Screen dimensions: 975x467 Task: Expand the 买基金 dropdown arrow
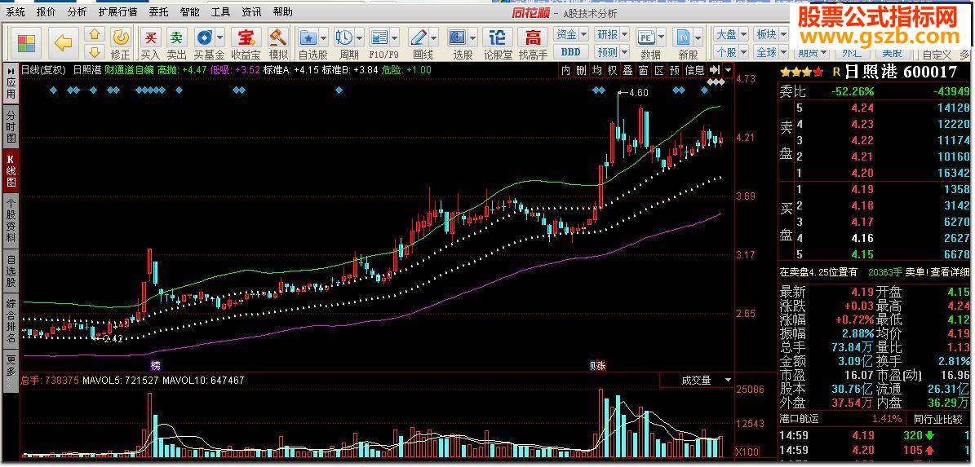pyautogui.click(x=219, y=37)
